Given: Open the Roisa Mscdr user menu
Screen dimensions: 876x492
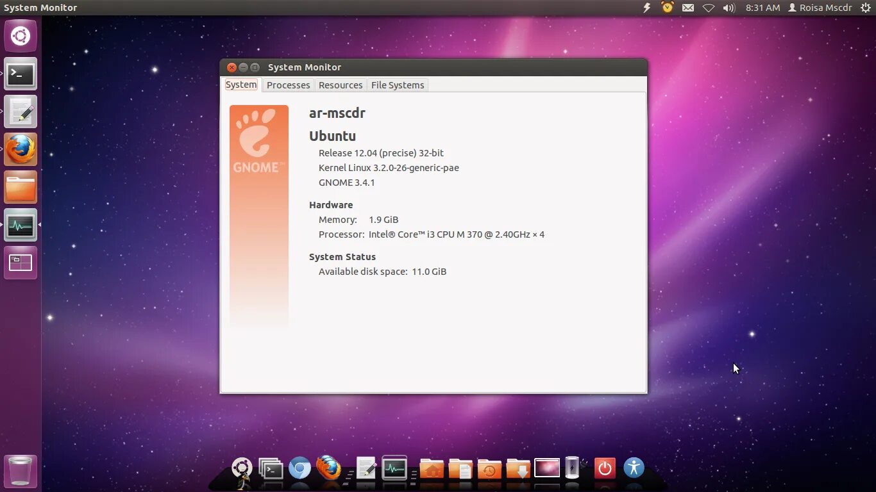Looking at the screenshot, I should pos(820,8).
